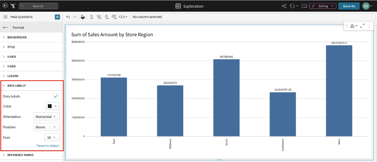Click the share icon in the header
This screenshot has width=377, height=162.
click(284, 6)
